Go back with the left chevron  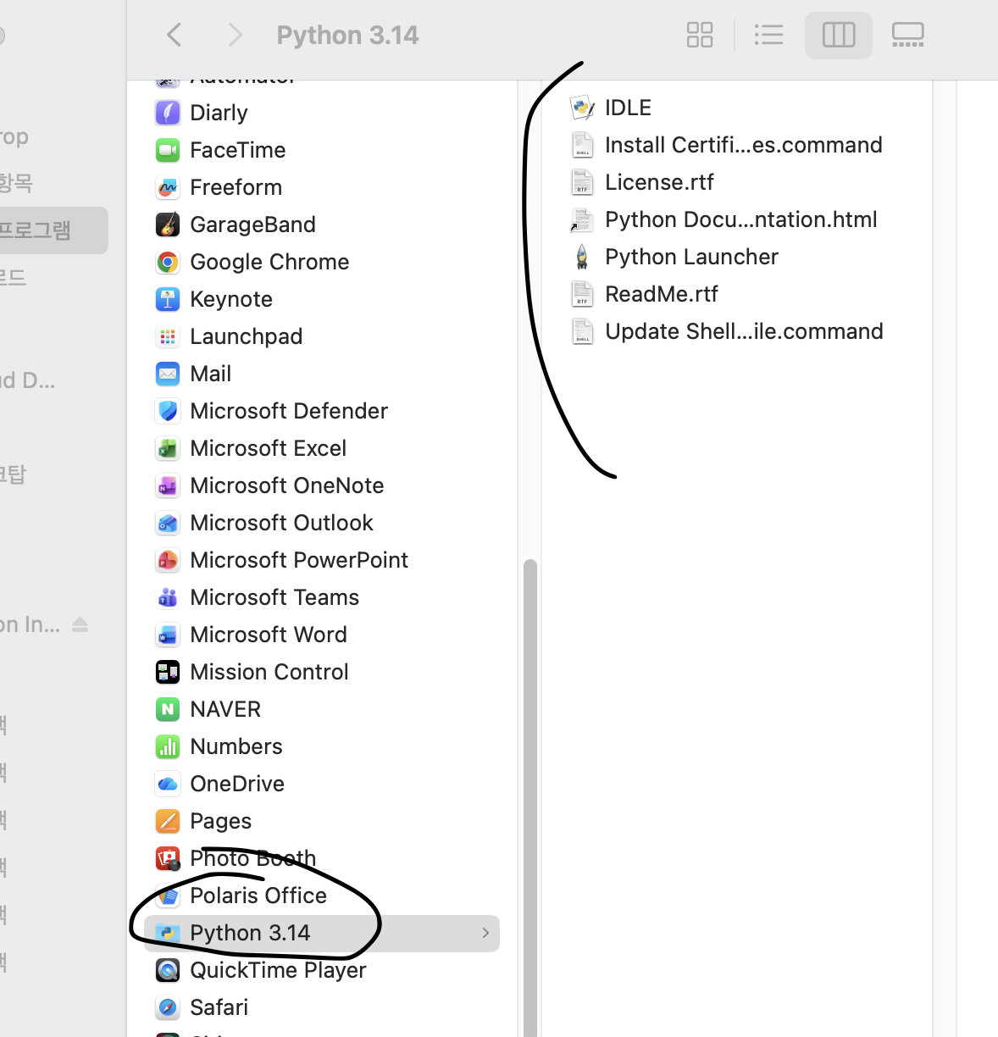click(x=175, y=35)
